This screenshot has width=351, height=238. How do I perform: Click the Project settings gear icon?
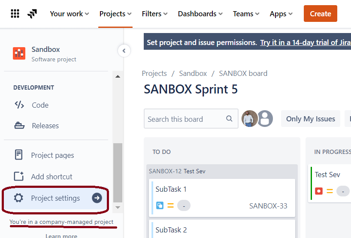pos(18,198)
